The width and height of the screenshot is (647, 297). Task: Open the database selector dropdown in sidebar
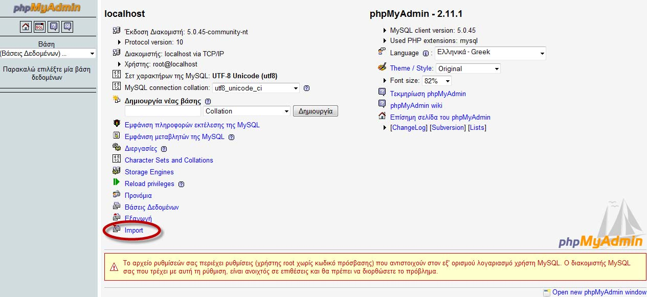pyautogui.click(x=48, y=53)
